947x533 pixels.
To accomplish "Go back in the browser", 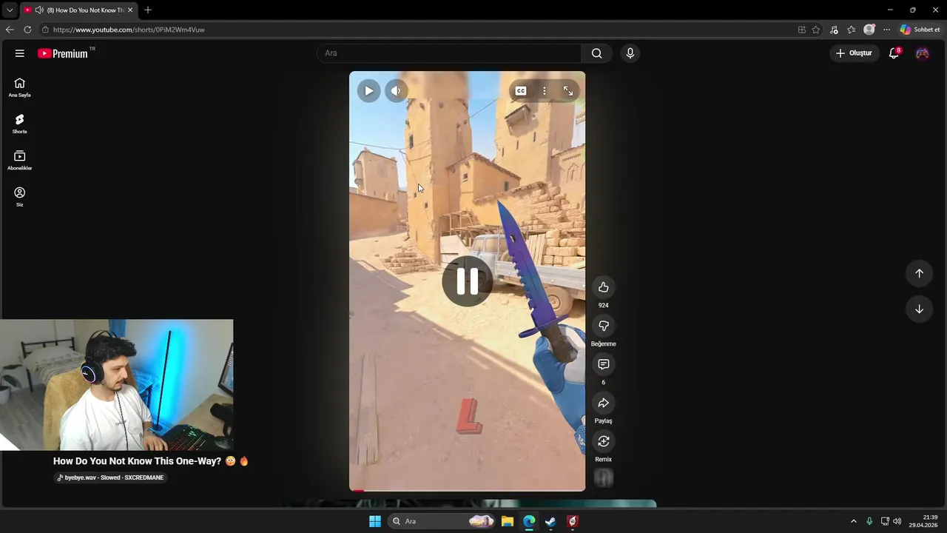I will pyautogui.click(x=10, y=30).
